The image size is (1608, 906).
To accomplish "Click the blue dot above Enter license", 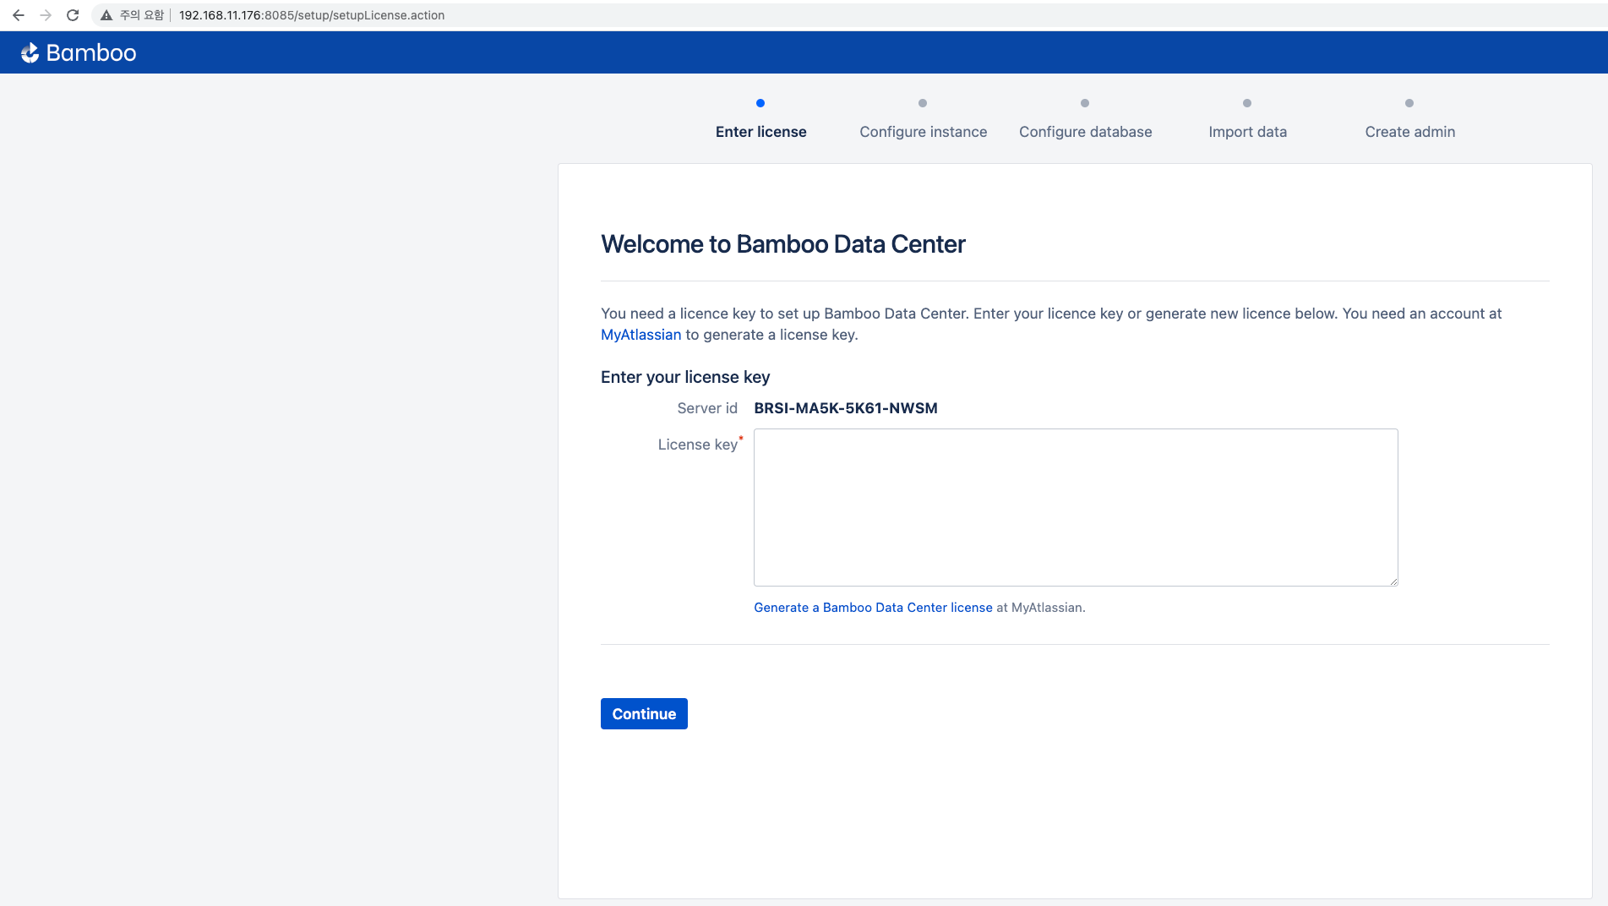I will 760,103.
